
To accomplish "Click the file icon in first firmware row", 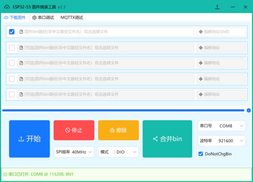I will 21,32.
